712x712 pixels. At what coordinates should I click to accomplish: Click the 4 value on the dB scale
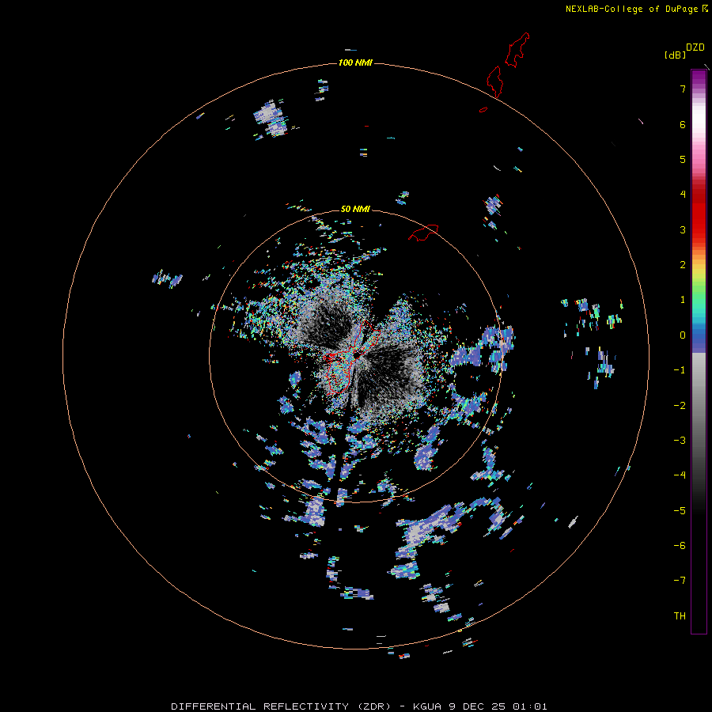[x=683, y=195]
